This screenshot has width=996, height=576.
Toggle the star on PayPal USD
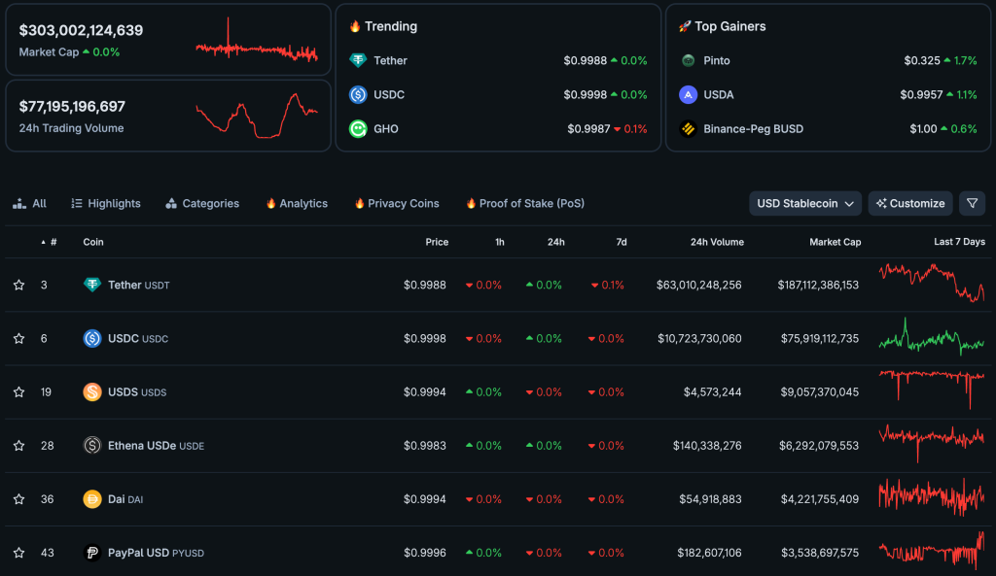[x=18, y=552]
